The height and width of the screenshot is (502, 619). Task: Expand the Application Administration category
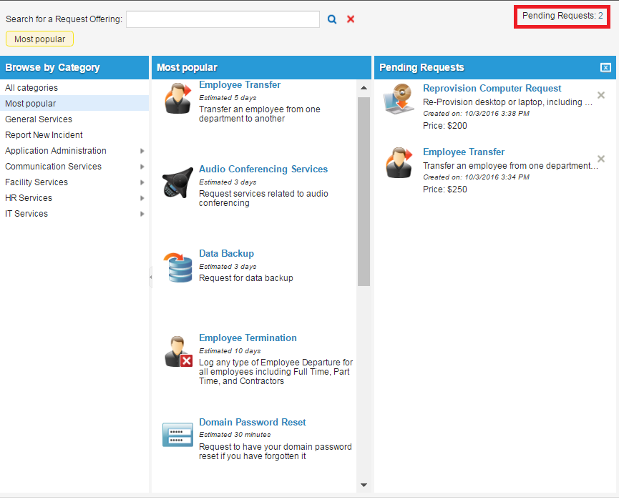[142, 151]
